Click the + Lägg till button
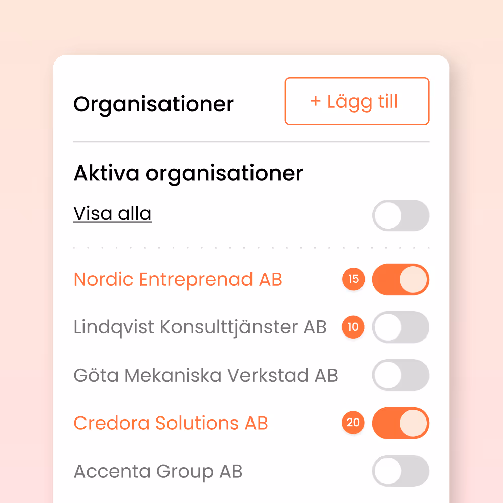503x503 pixels. pos(357,101)
